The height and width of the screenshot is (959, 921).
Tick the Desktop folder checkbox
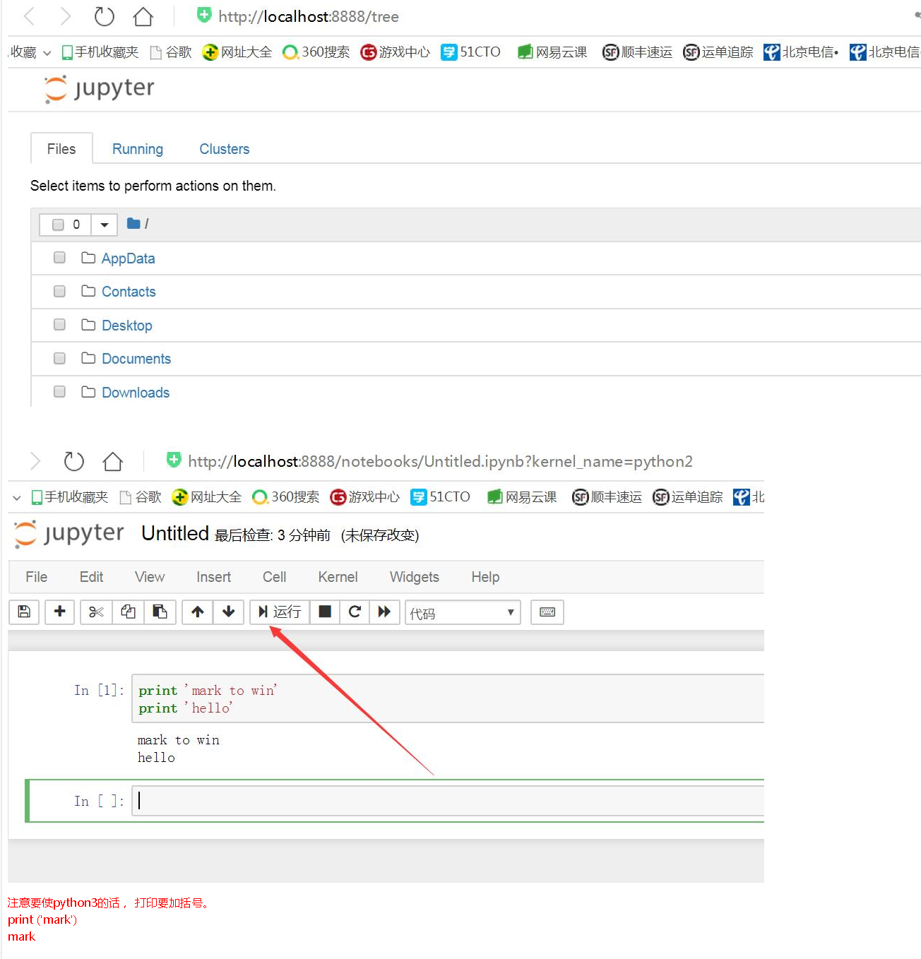coord(59,325)
